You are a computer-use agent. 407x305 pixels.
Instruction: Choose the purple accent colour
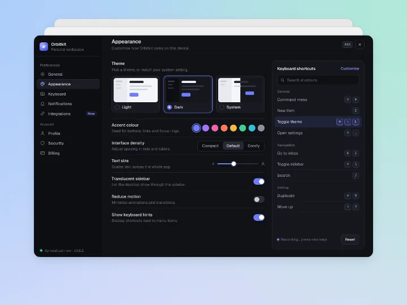[206, 128]
